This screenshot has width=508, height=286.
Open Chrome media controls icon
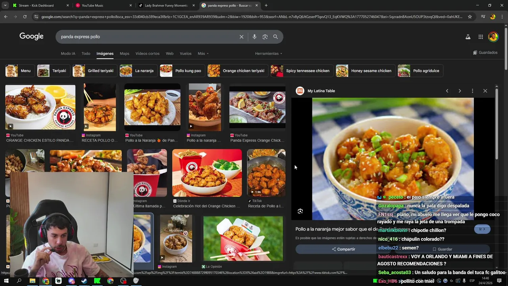click(x=483, y=17)
